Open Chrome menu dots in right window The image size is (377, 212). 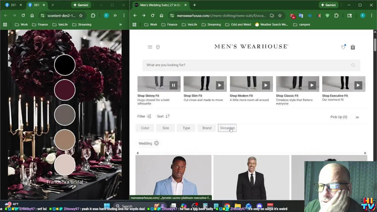point(371,16)
